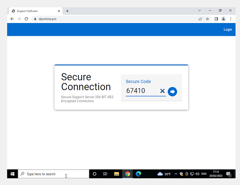
Task: Open the Login link in blue header
Action: 228,29
